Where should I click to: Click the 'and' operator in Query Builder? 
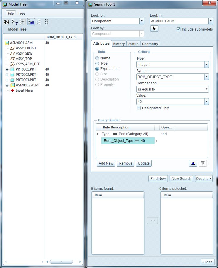[x=163, y=134]
